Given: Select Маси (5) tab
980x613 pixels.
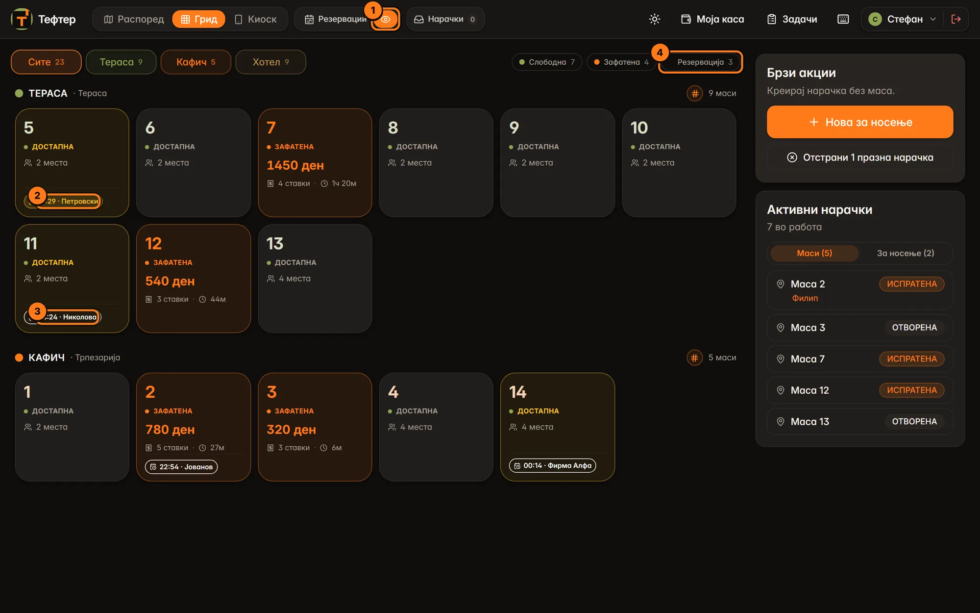Looking at the screenshot, I should pos(814,253).
